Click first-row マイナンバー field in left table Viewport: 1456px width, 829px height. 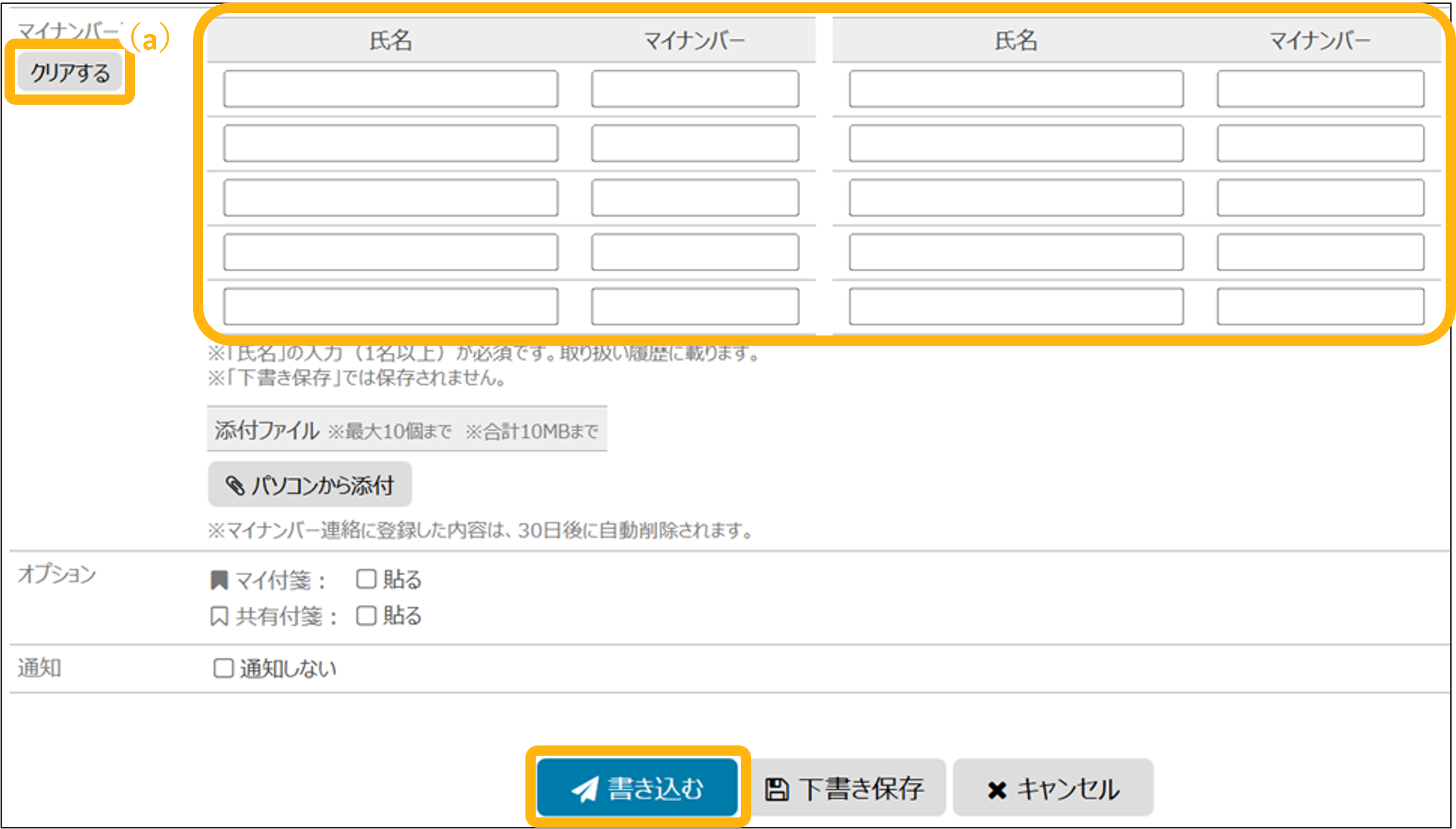pos(695,89)
